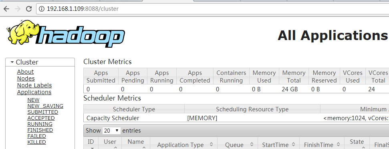Filter applications by ACCEPTED state

click(41, 118)
